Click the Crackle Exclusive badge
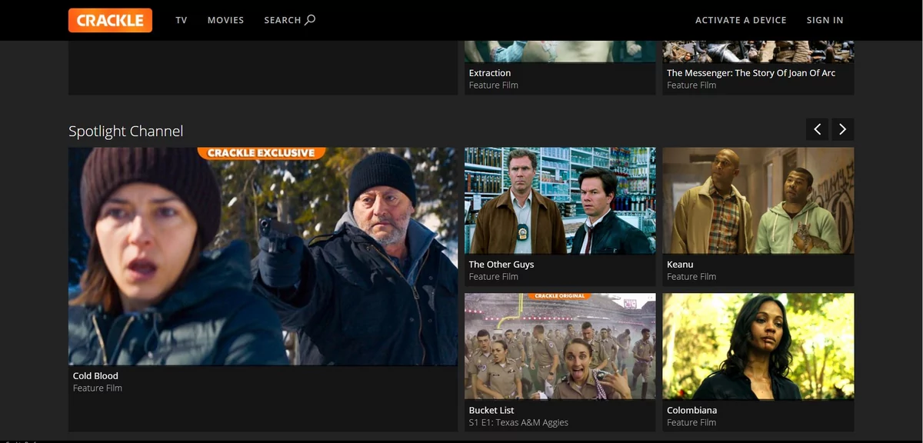Image resolution: width=923 pixels, height=443 pixels. (262, 153)
